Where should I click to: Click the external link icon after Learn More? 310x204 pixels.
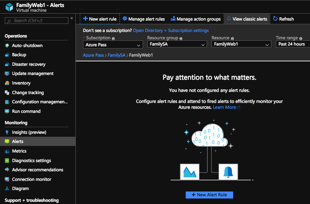238,107
